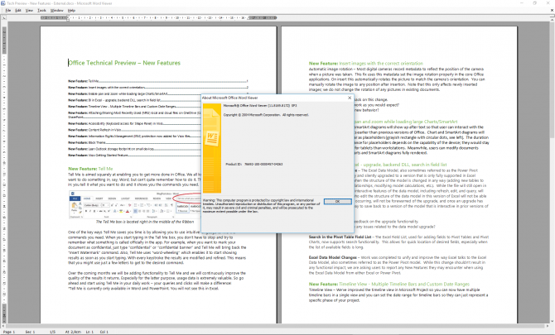
Task: Click the "Insert images with the correct orientation" contents entry
Action: click(158, 88)
